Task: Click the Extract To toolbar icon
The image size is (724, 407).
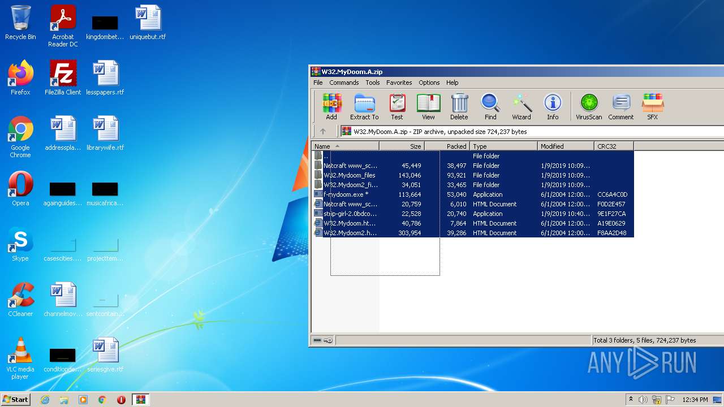Action: pyautogui.click(x=364, y=107)
